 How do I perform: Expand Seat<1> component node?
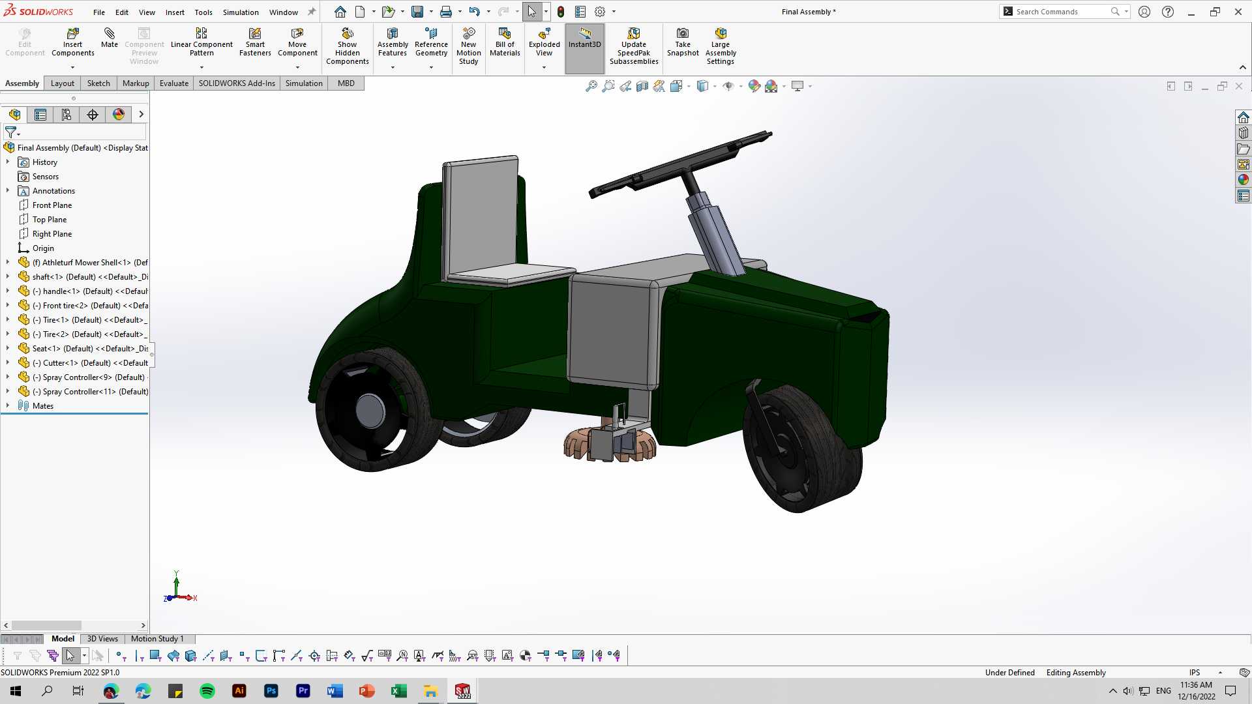coord(8,348)
